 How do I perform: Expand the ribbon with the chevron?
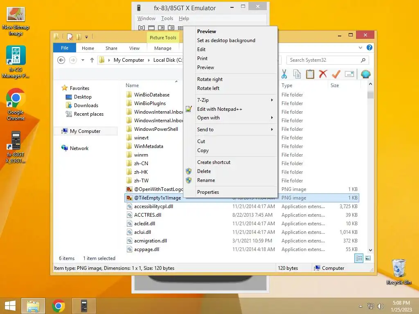pyautogui.click(x=360, y=47)
